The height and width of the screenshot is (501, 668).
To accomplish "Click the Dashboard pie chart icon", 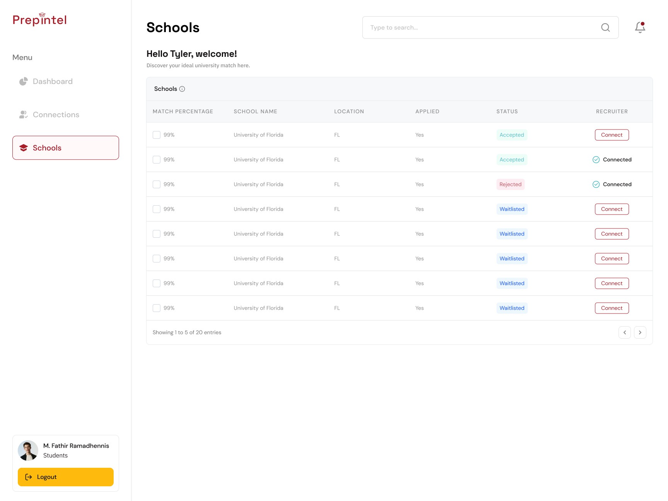I will point(24,81).
